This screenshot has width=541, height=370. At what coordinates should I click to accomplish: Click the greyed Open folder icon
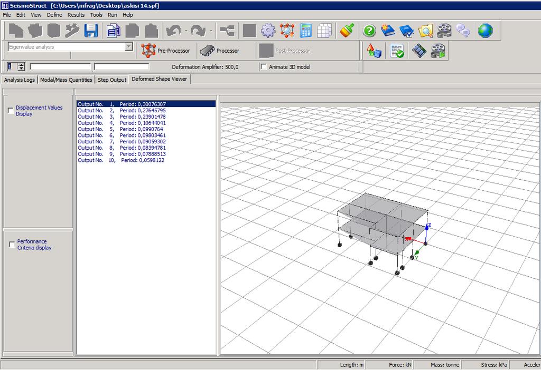coord(35,31)
